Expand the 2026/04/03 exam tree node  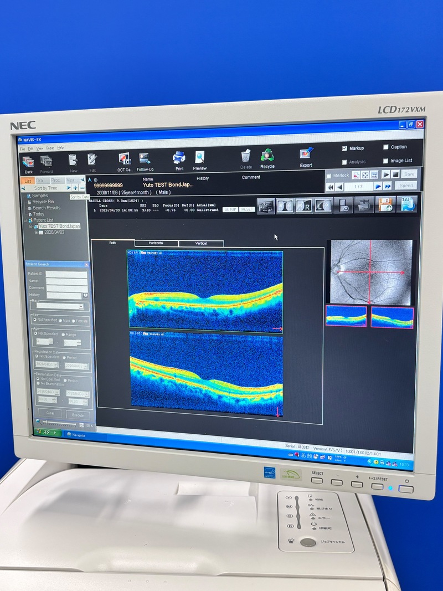[36, 232]
